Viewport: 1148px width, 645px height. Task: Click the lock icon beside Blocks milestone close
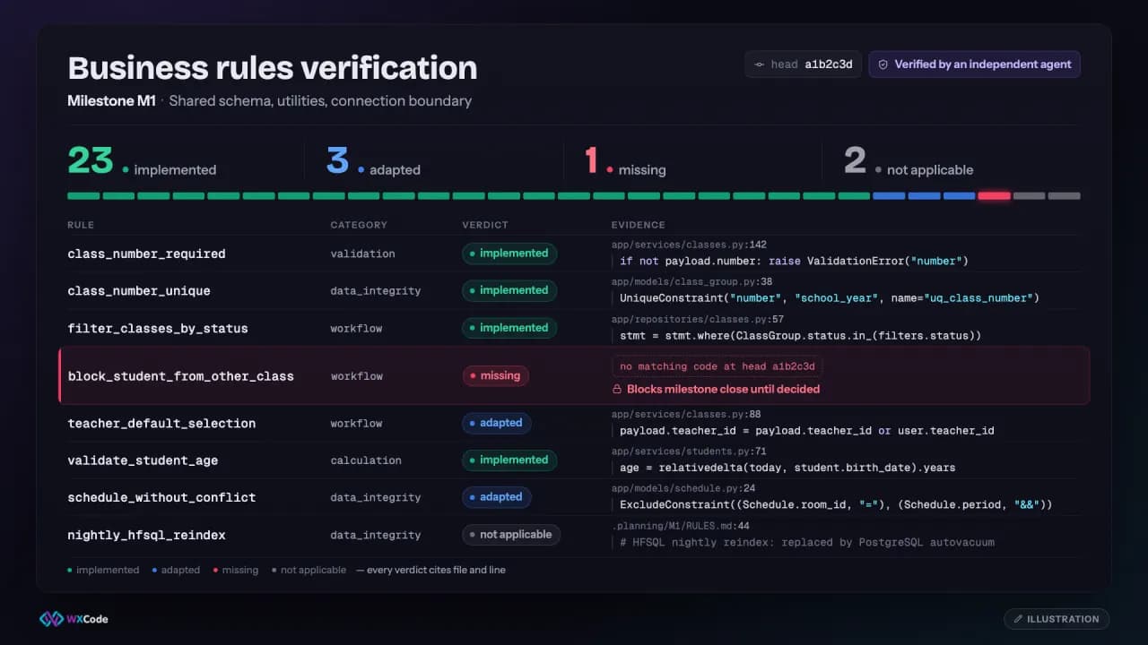click(x=617, y=389)
